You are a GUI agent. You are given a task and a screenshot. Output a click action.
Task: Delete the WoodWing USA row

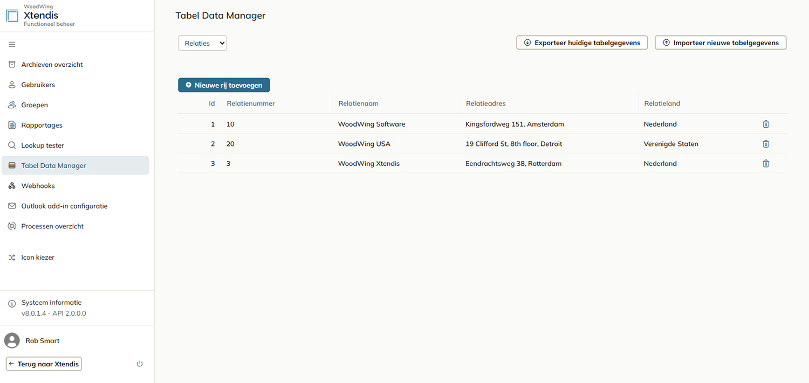(x=766, y=144)
